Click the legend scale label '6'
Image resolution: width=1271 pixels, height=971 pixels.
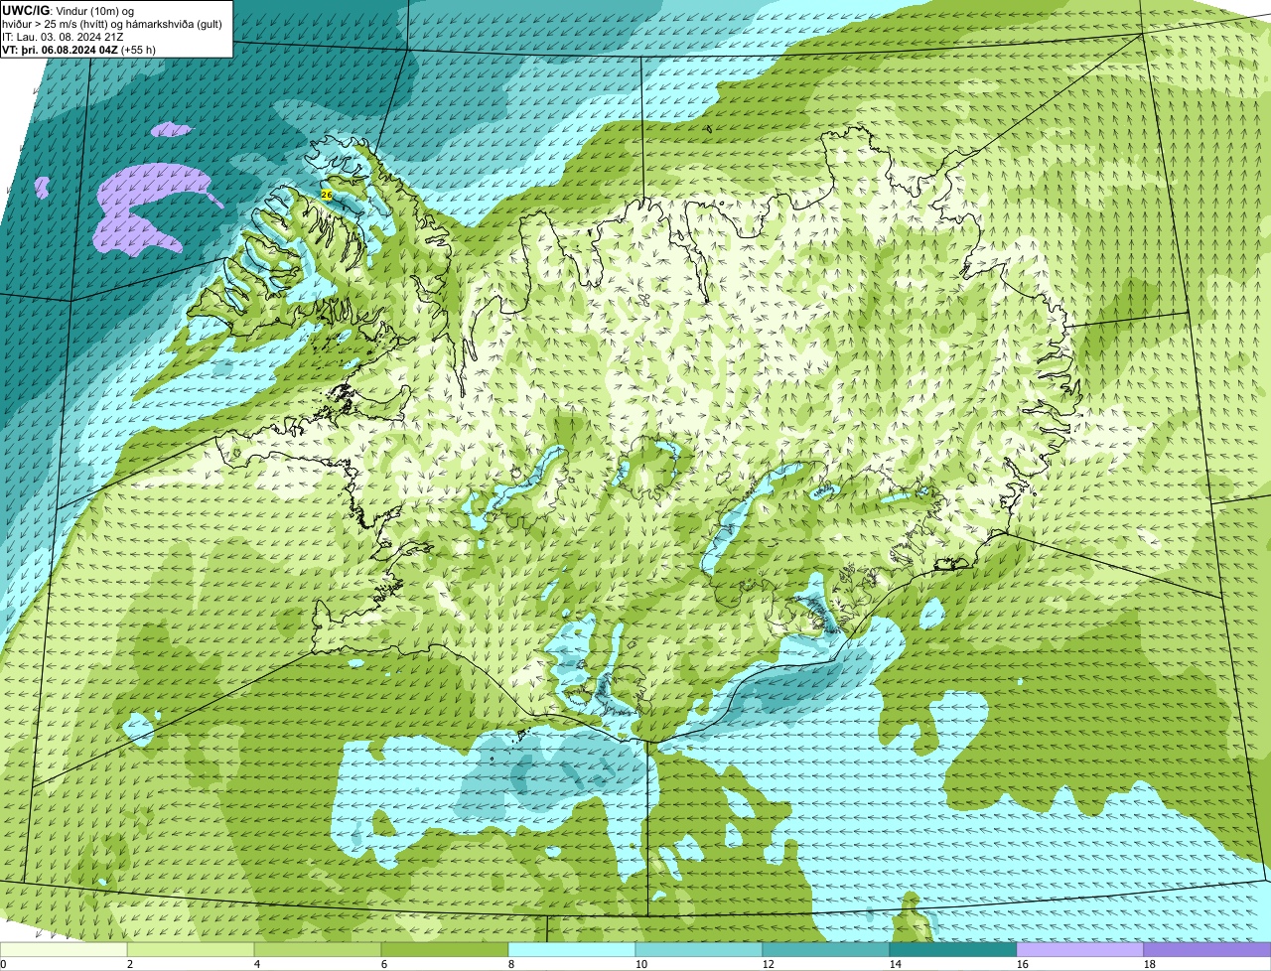coord(384,964)
